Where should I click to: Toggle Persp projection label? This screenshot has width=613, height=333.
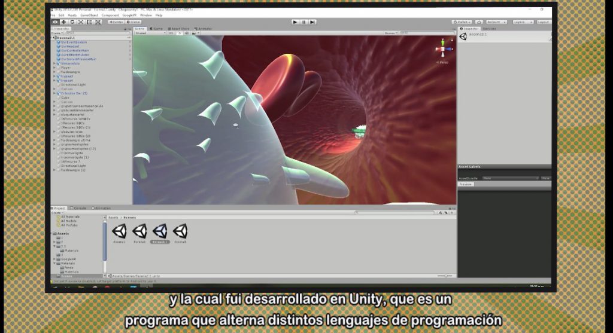click(442, 62)
